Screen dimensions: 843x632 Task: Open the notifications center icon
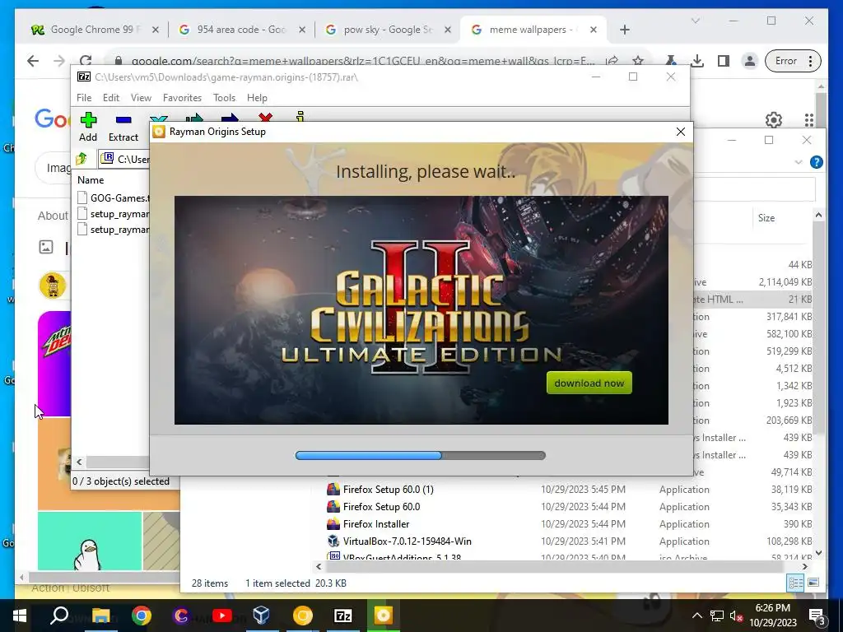pos(816,616)
